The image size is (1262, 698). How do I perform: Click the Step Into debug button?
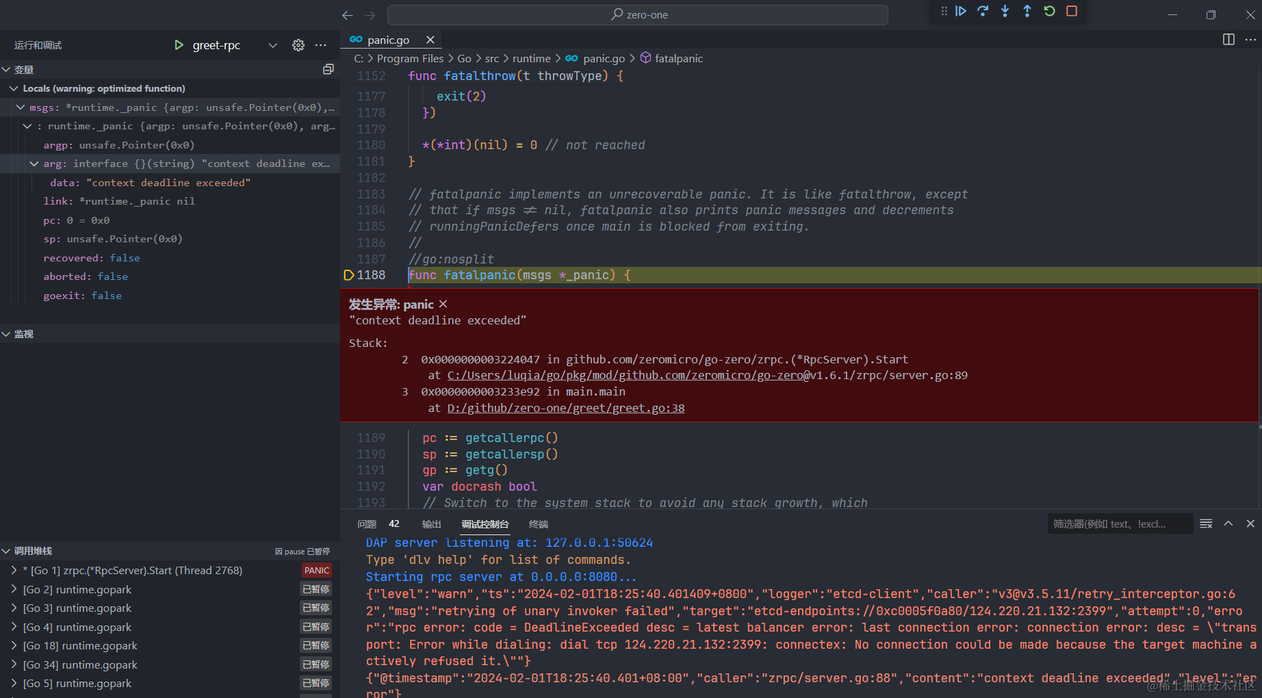click(x=1005, y=11)
